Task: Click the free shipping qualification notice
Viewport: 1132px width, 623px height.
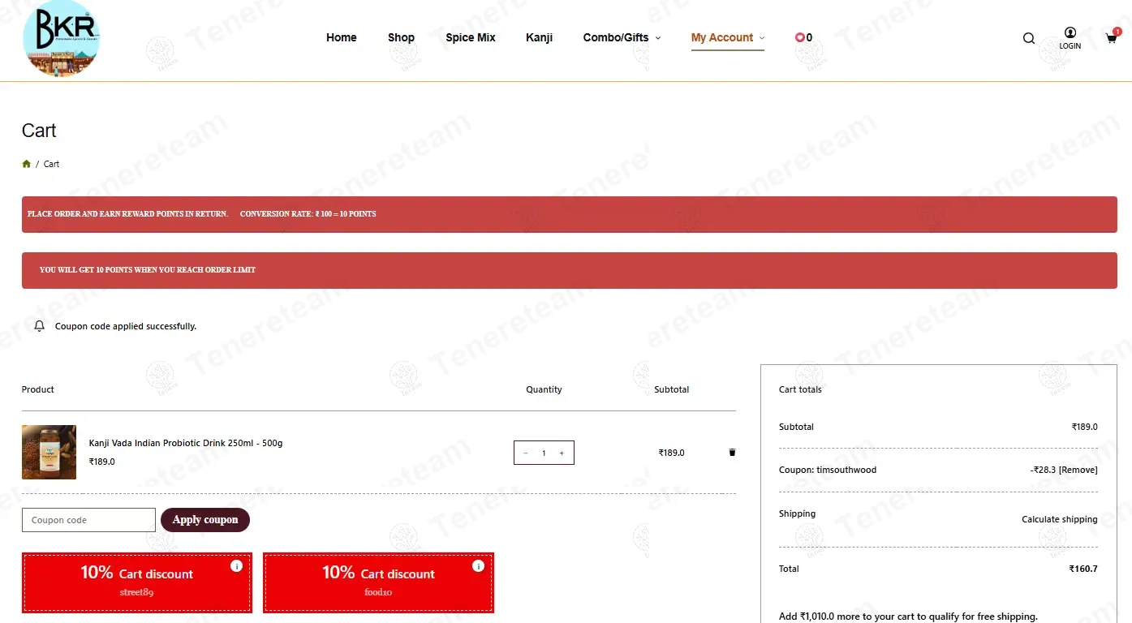Action: [x=908, y=617]
